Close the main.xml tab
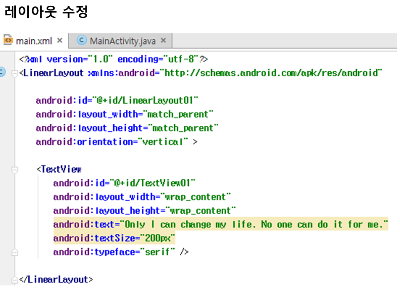 [x=60, y=40]
